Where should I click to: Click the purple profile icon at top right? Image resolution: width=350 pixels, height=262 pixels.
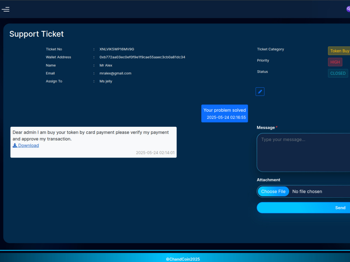(348, 9)
